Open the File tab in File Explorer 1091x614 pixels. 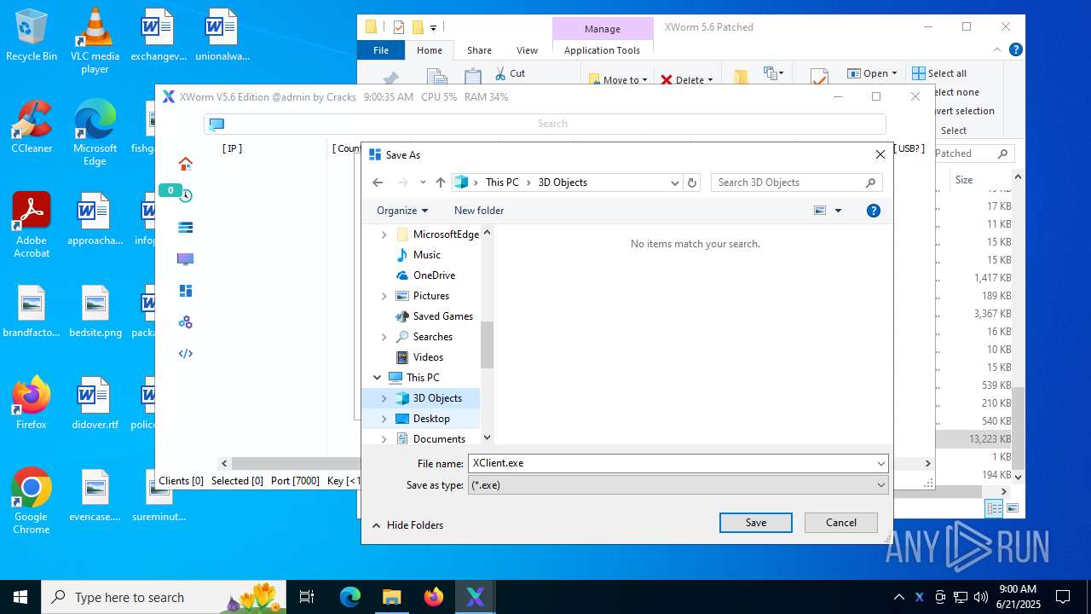click(x=381, y=50)
